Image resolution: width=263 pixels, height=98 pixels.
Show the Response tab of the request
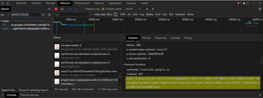pyautogui.click(x=161, y=38)
